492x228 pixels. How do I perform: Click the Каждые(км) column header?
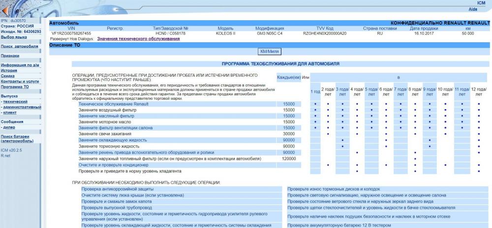tap(289, 77)
